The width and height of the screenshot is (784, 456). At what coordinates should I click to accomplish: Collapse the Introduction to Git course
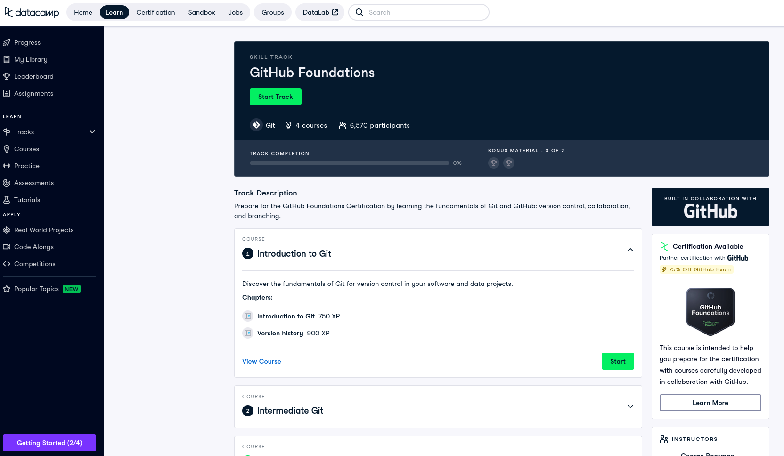[630, 250]
